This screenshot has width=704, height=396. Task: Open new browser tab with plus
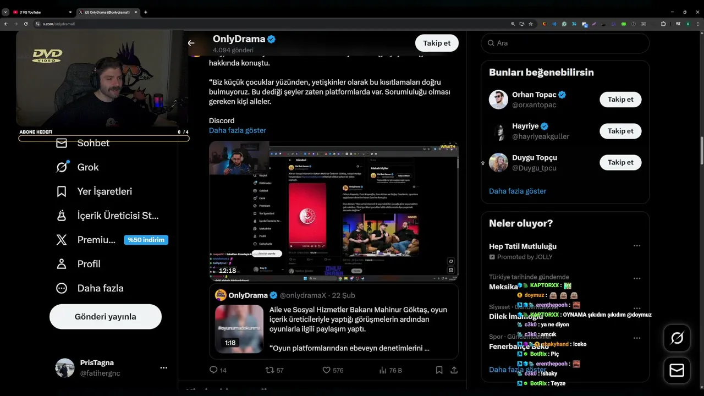tap(145, 12)
